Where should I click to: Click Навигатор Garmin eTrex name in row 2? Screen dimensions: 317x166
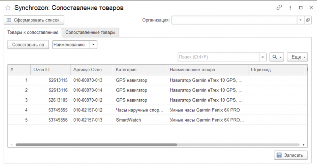coord(208,90)
